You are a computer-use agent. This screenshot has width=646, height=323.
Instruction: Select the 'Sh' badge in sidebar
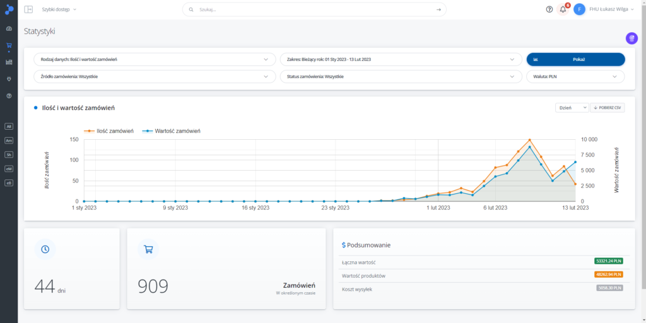(x=9, y=155)
